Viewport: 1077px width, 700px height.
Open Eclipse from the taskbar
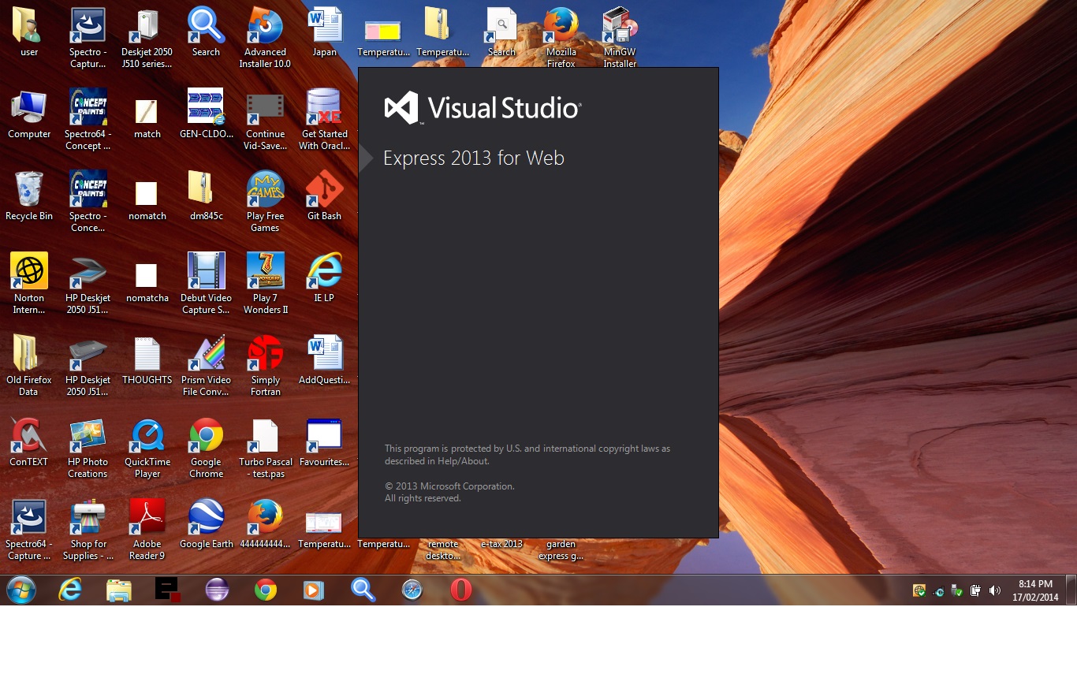[217, 590]
